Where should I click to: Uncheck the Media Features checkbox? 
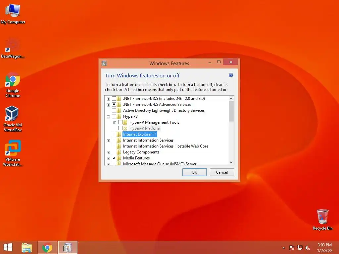pos(114,158)
